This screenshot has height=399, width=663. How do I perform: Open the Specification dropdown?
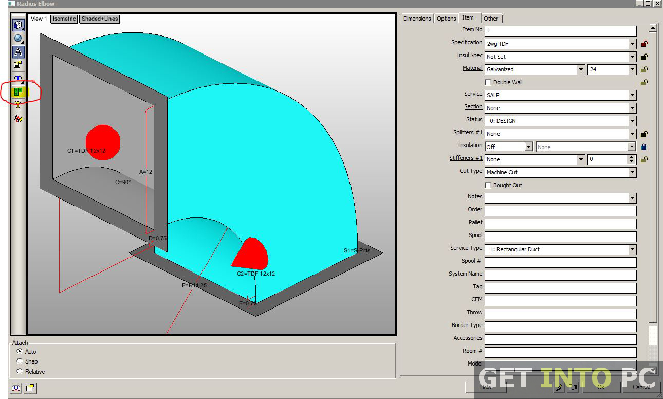(632, 44)
